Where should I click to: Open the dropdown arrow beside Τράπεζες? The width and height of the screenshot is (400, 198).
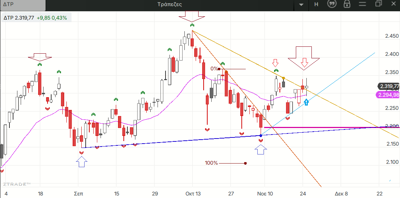[x=301, y=5]
